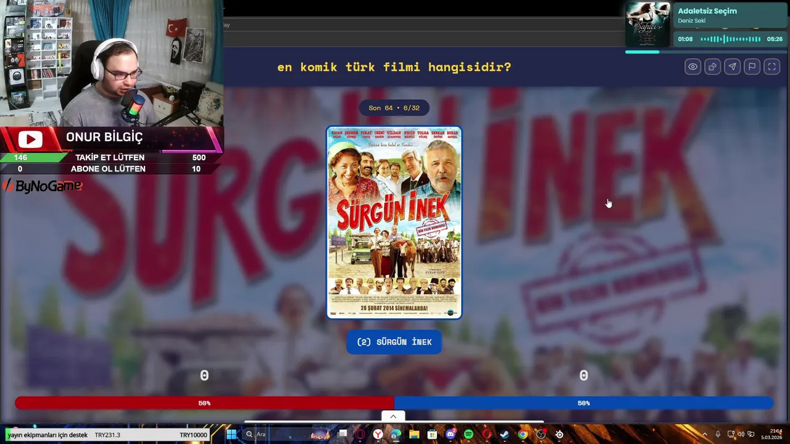This screenshot has width=790, height=444.
Task: Open Discord from the taskbar
Action: click(x=451, y=435)
